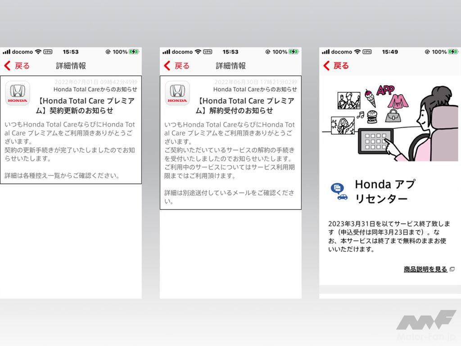Click Honda logo icon in cancellation notice
The height and width of the screenshot is (346, 461).
pyautogui.click(x=177, y=93)
